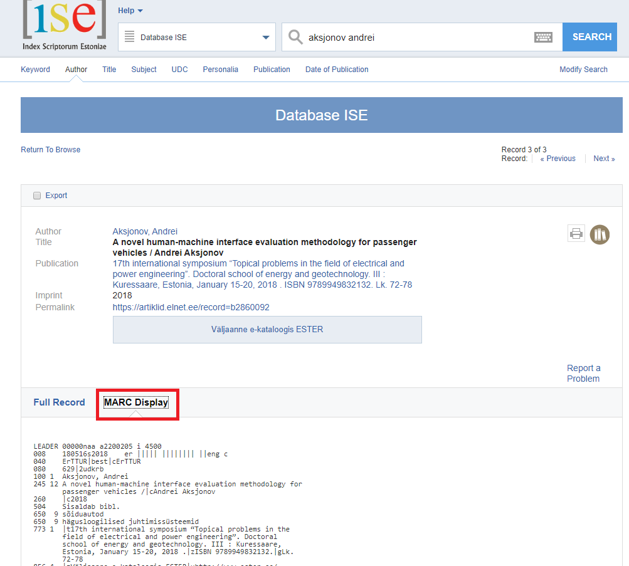Click the Imprint value 2018
The image size is (629, 566).
coord(122,295)
